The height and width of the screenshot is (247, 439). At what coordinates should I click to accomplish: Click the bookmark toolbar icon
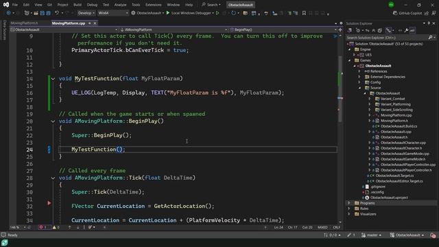(304, 13)
